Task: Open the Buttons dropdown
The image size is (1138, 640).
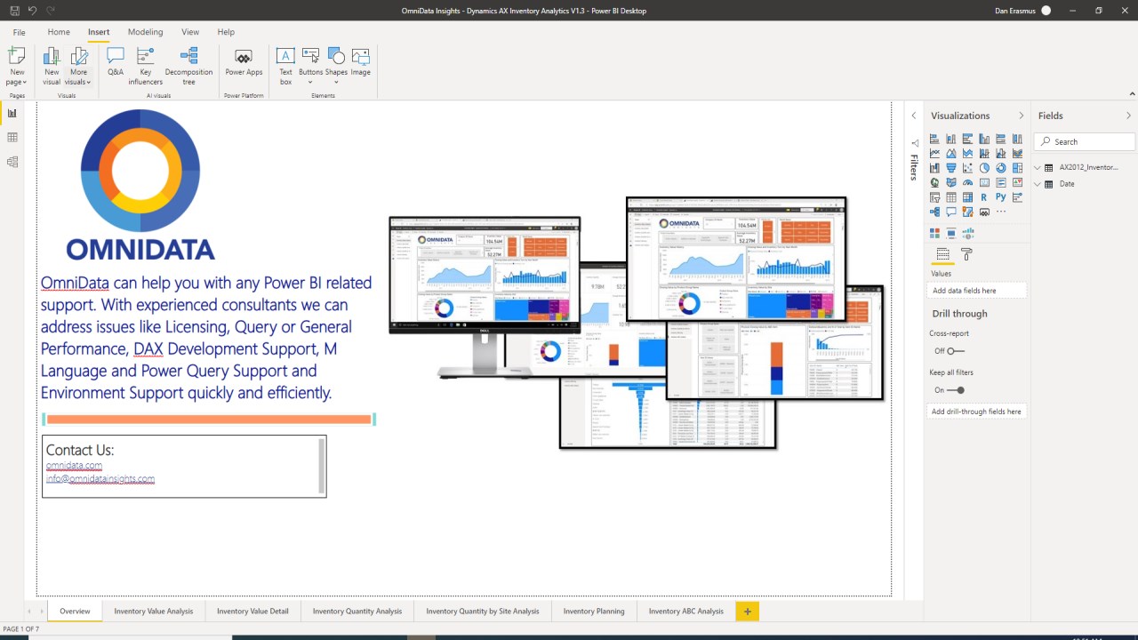Action: click(x=311, y=67)
